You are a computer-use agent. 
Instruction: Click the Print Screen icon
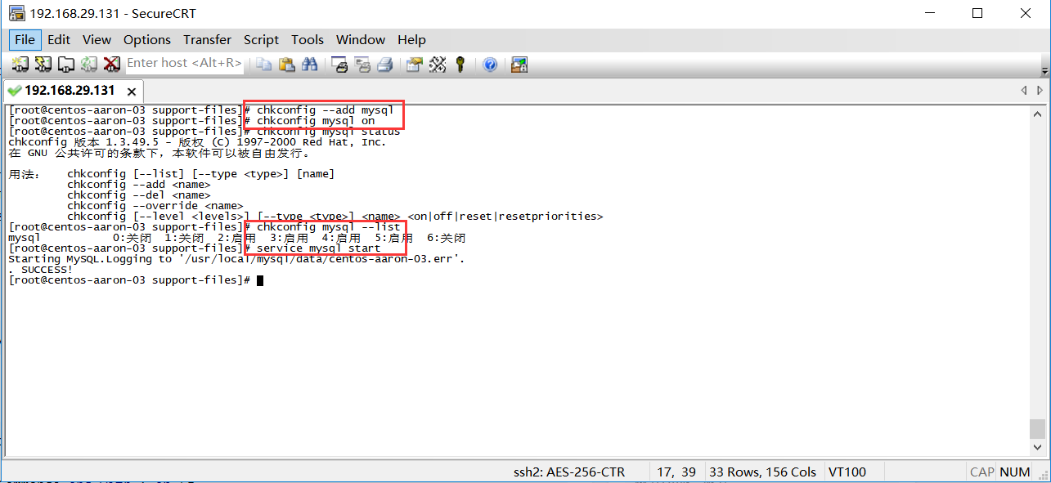point(340,64)
